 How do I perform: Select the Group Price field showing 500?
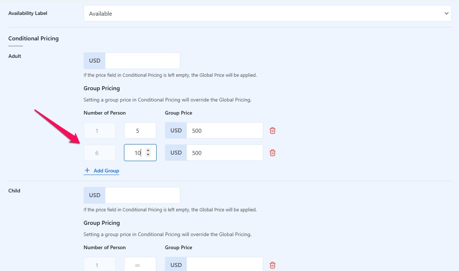pyautogui.click(x=225, y=130)
